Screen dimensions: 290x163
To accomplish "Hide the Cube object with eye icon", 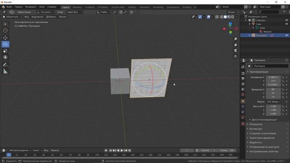I will point(286,24).
